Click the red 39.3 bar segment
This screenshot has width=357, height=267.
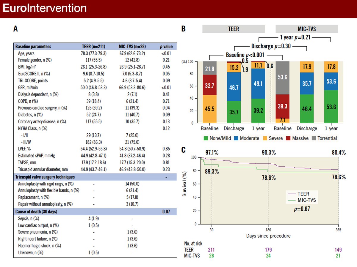tap(283, 107)
